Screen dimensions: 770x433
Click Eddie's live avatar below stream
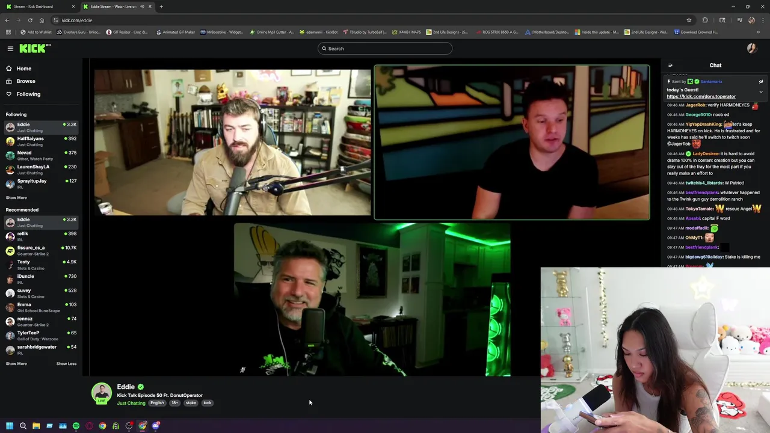point(102,393)
